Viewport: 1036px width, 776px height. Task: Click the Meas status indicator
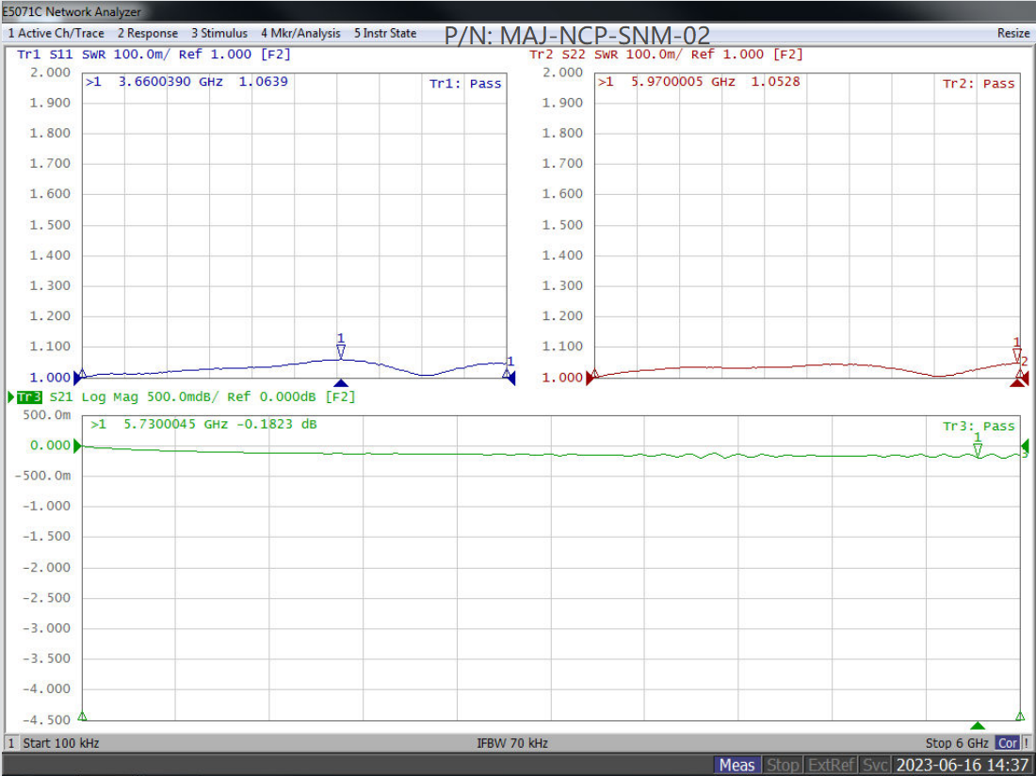(737, 765)
